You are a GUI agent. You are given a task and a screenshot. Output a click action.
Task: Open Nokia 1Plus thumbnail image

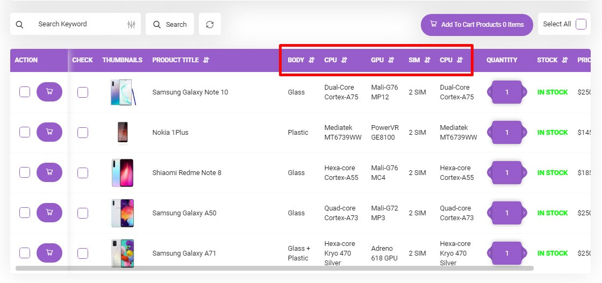click(123, 133)
